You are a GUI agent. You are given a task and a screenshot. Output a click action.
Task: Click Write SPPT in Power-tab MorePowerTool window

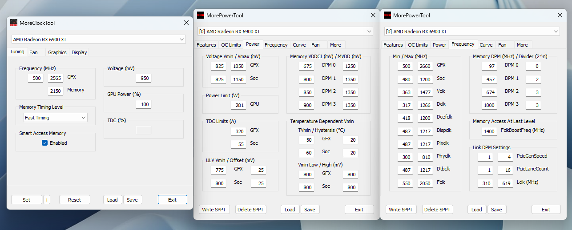(214, 210)
